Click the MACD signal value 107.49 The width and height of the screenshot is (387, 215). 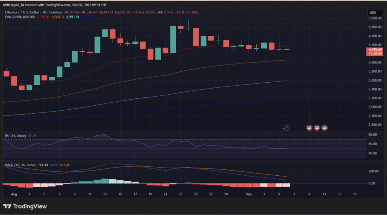[65, 165]
